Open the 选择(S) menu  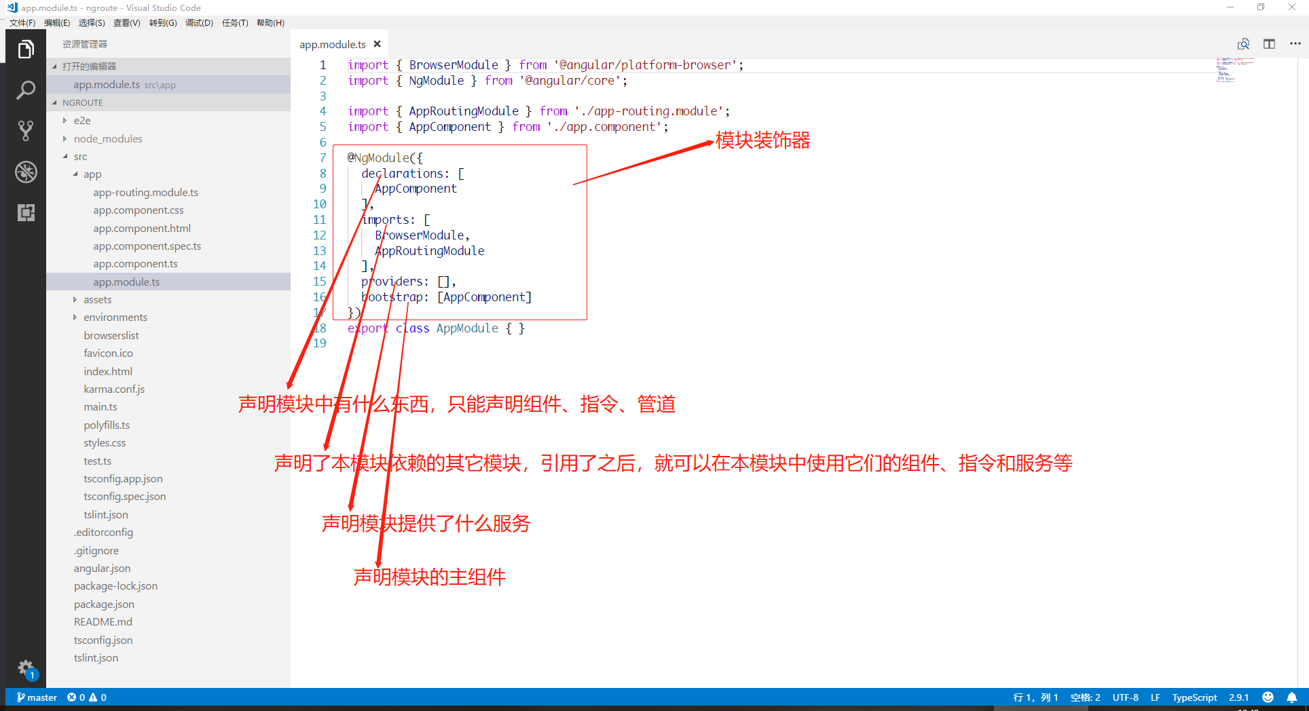coord(92,22)
